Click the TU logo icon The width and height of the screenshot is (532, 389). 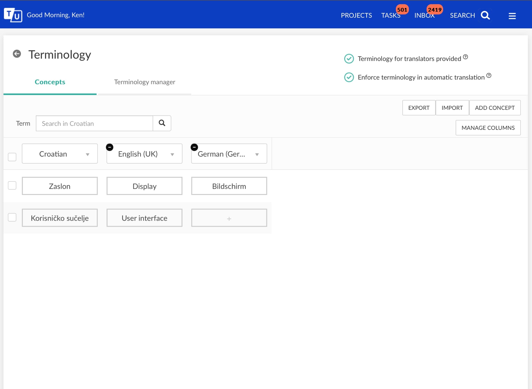[x=13, y=15]
